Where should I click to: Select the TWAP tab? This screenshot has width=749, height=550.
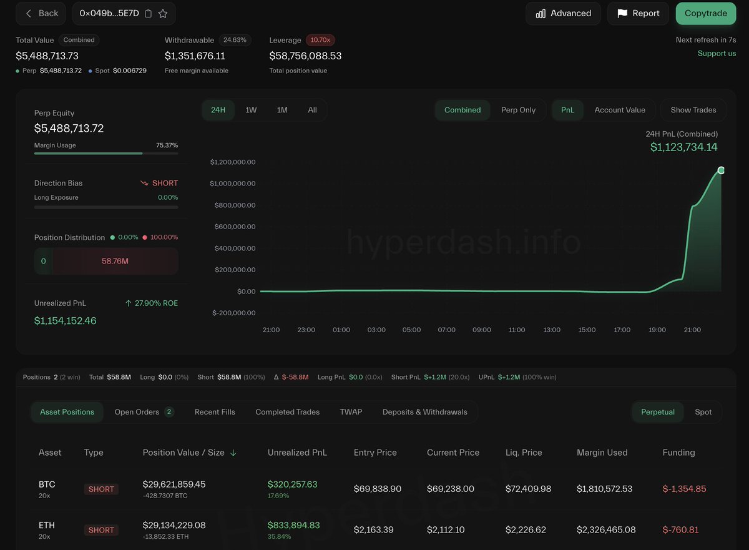point(351,412)
